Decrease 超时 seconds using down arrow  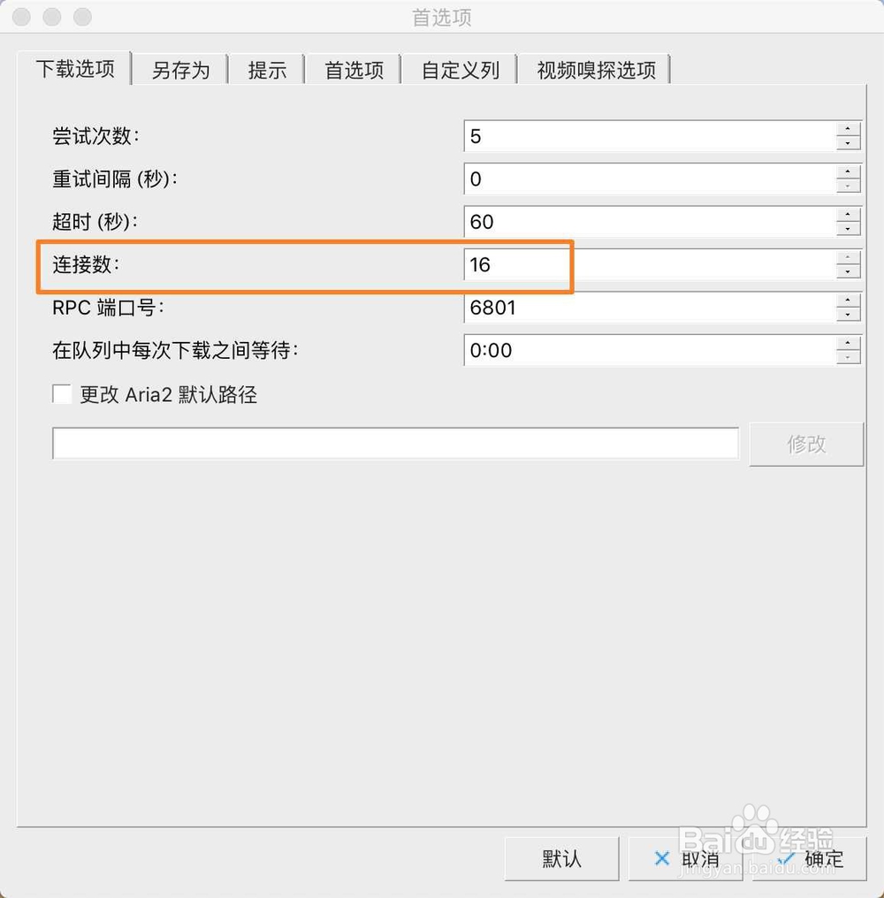tap(848, 229)
